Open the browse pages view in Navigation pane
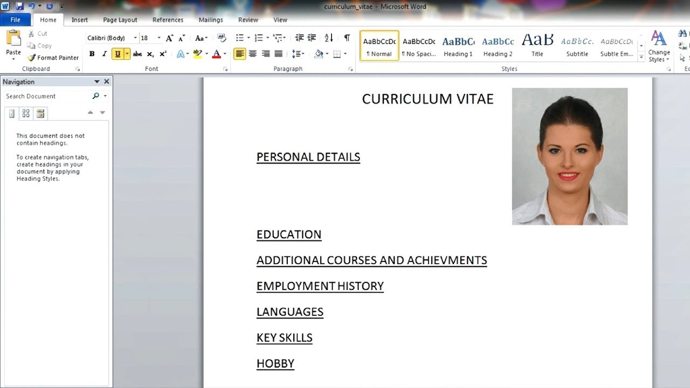The height and width of the screenshot is (388, 690). coord(26,113)
